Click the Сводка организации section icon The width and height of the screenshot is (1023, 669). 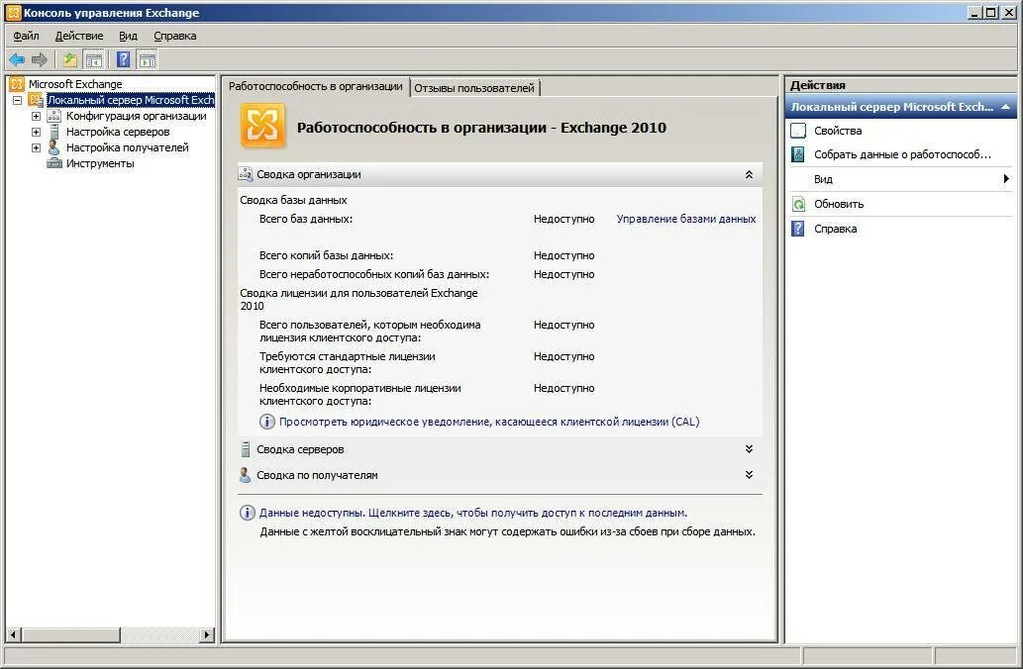coord(246,174)
